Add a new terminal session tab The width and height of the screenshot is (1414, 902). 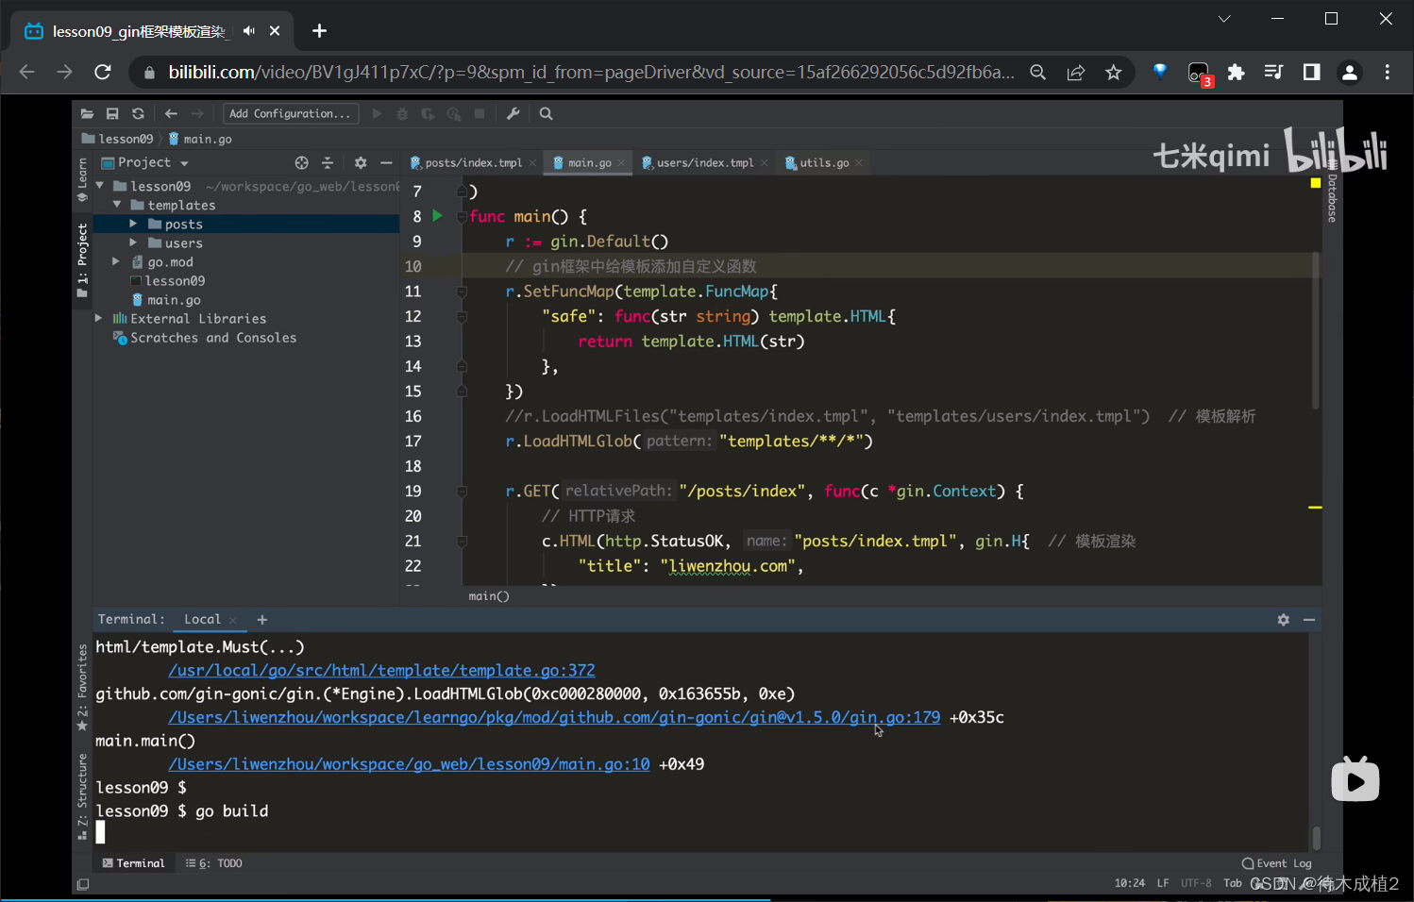pyautogui.click(x=262, y=620)
